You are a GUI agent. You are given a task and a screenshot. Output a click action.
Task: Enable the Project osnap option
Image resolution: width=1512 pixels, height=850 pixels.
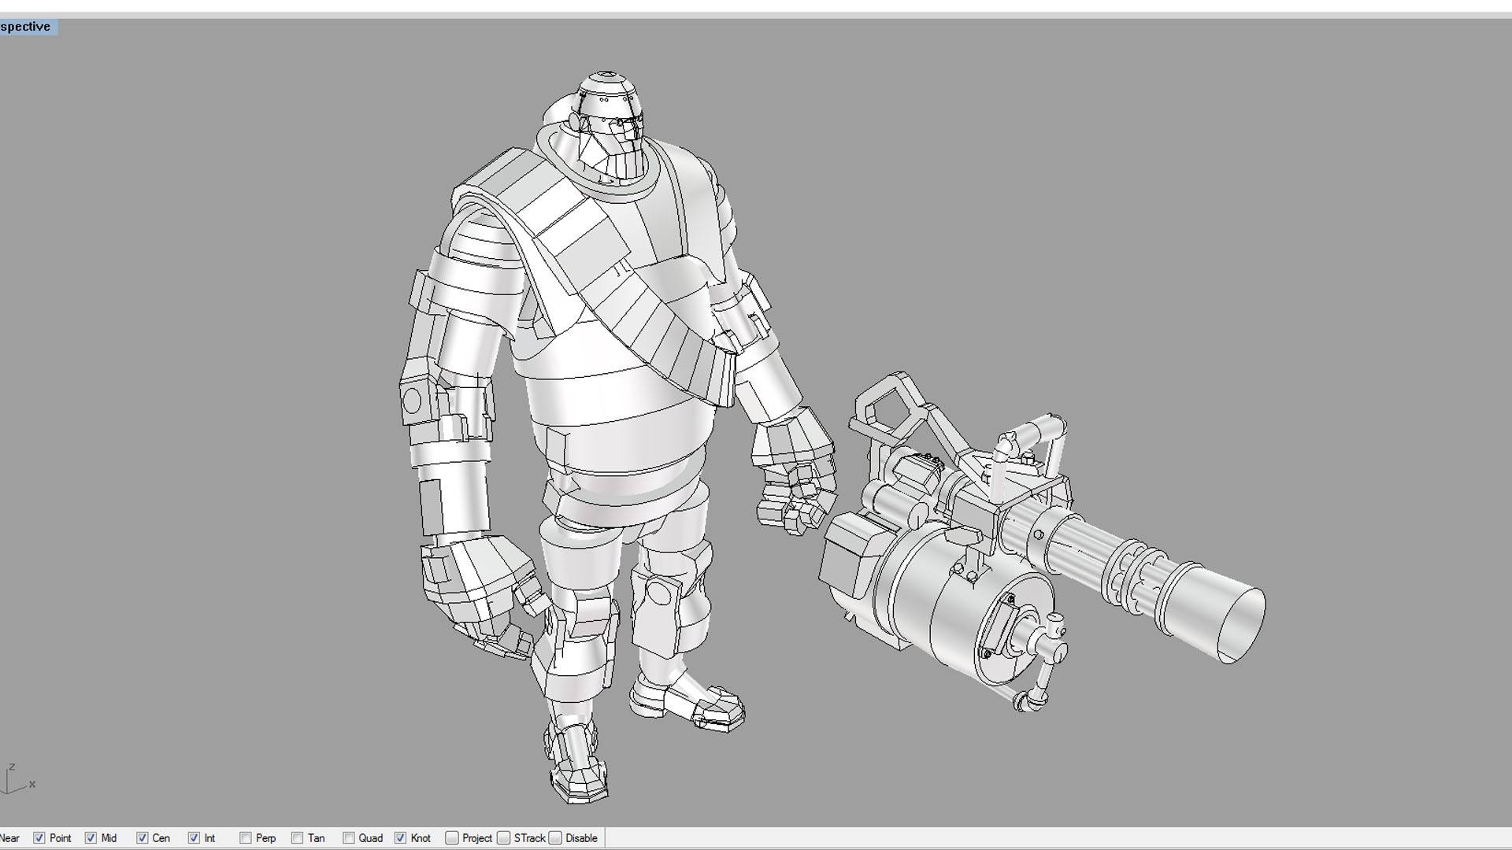(x=452, y=838)
